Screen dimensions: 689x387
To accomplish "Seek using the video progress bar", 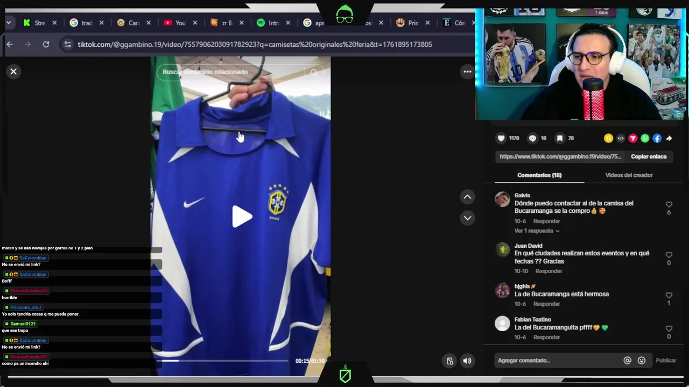I will click(223, 361).
